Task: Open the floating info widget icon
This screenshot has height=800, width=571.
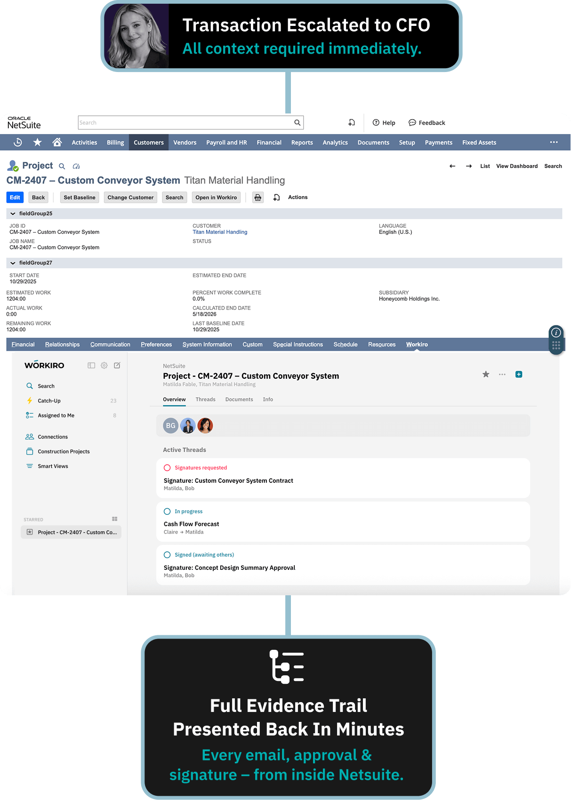Action: coord(556,332)
